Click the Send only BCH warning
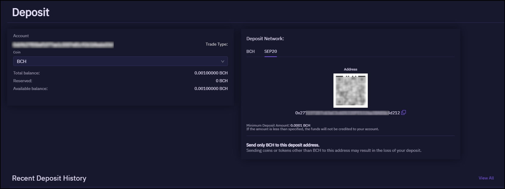505x189 pixels. [x=283, y=145]
